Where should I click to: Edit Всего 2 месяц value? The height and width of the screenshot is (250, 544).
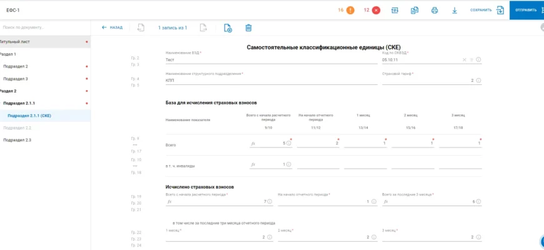[x=413, y=143]
